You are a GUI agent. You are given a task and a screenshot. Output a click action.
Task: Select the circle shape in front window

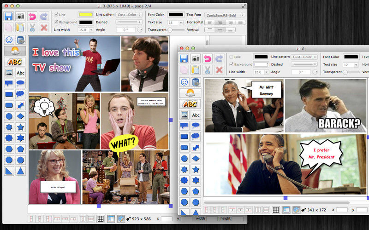click(x=184, y=158)
